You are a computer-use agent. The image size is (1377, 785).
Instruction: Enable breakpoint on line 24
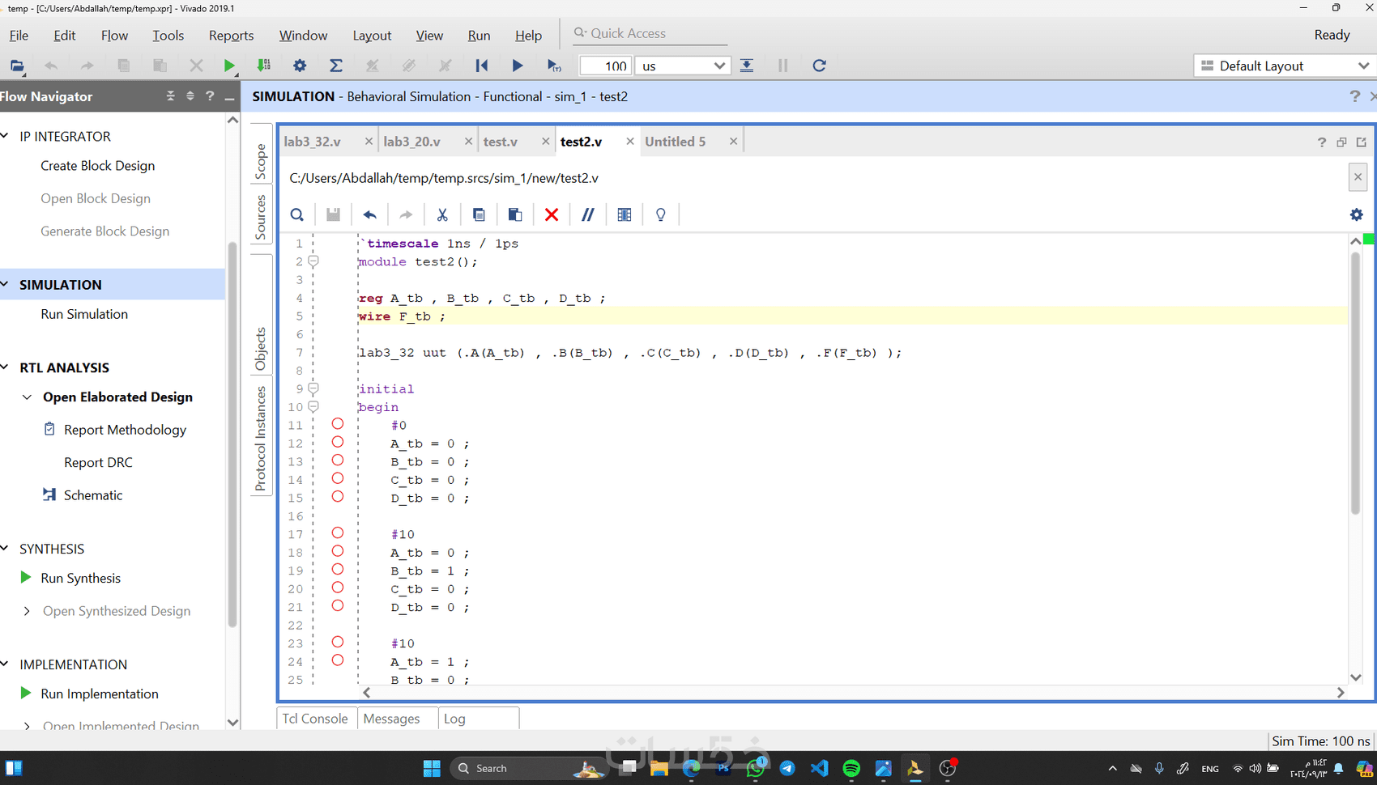point(338,660)
